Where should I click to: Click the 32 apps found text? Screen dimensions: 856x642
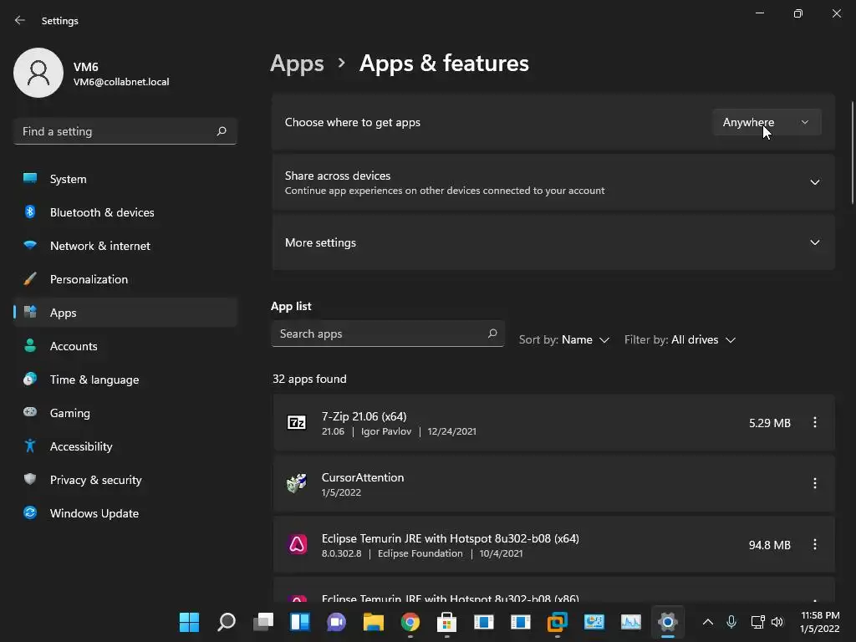(x=309, y=379)
